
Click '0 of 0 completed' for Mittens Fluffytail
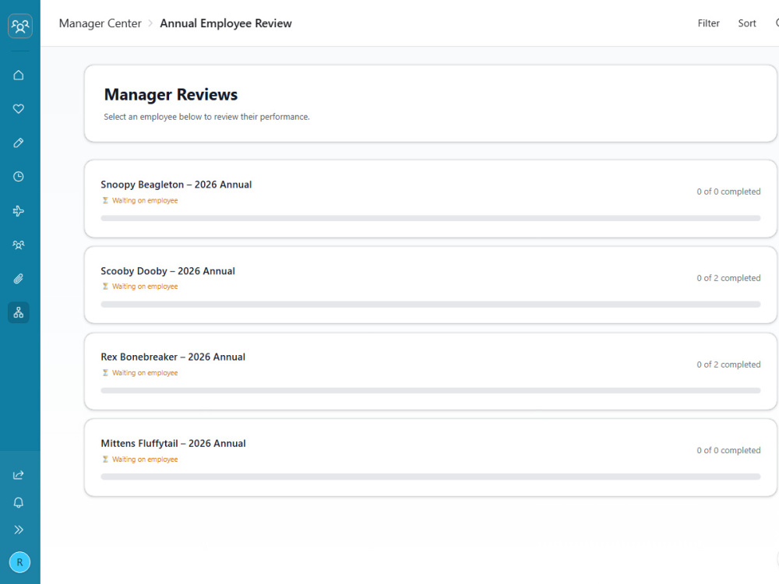[728, 450]
